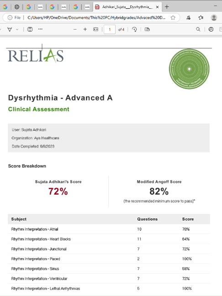The height and width of the screenshot is (296, 222).
Task: Click the Score Breakdown heading
Action: pos(27,166)
